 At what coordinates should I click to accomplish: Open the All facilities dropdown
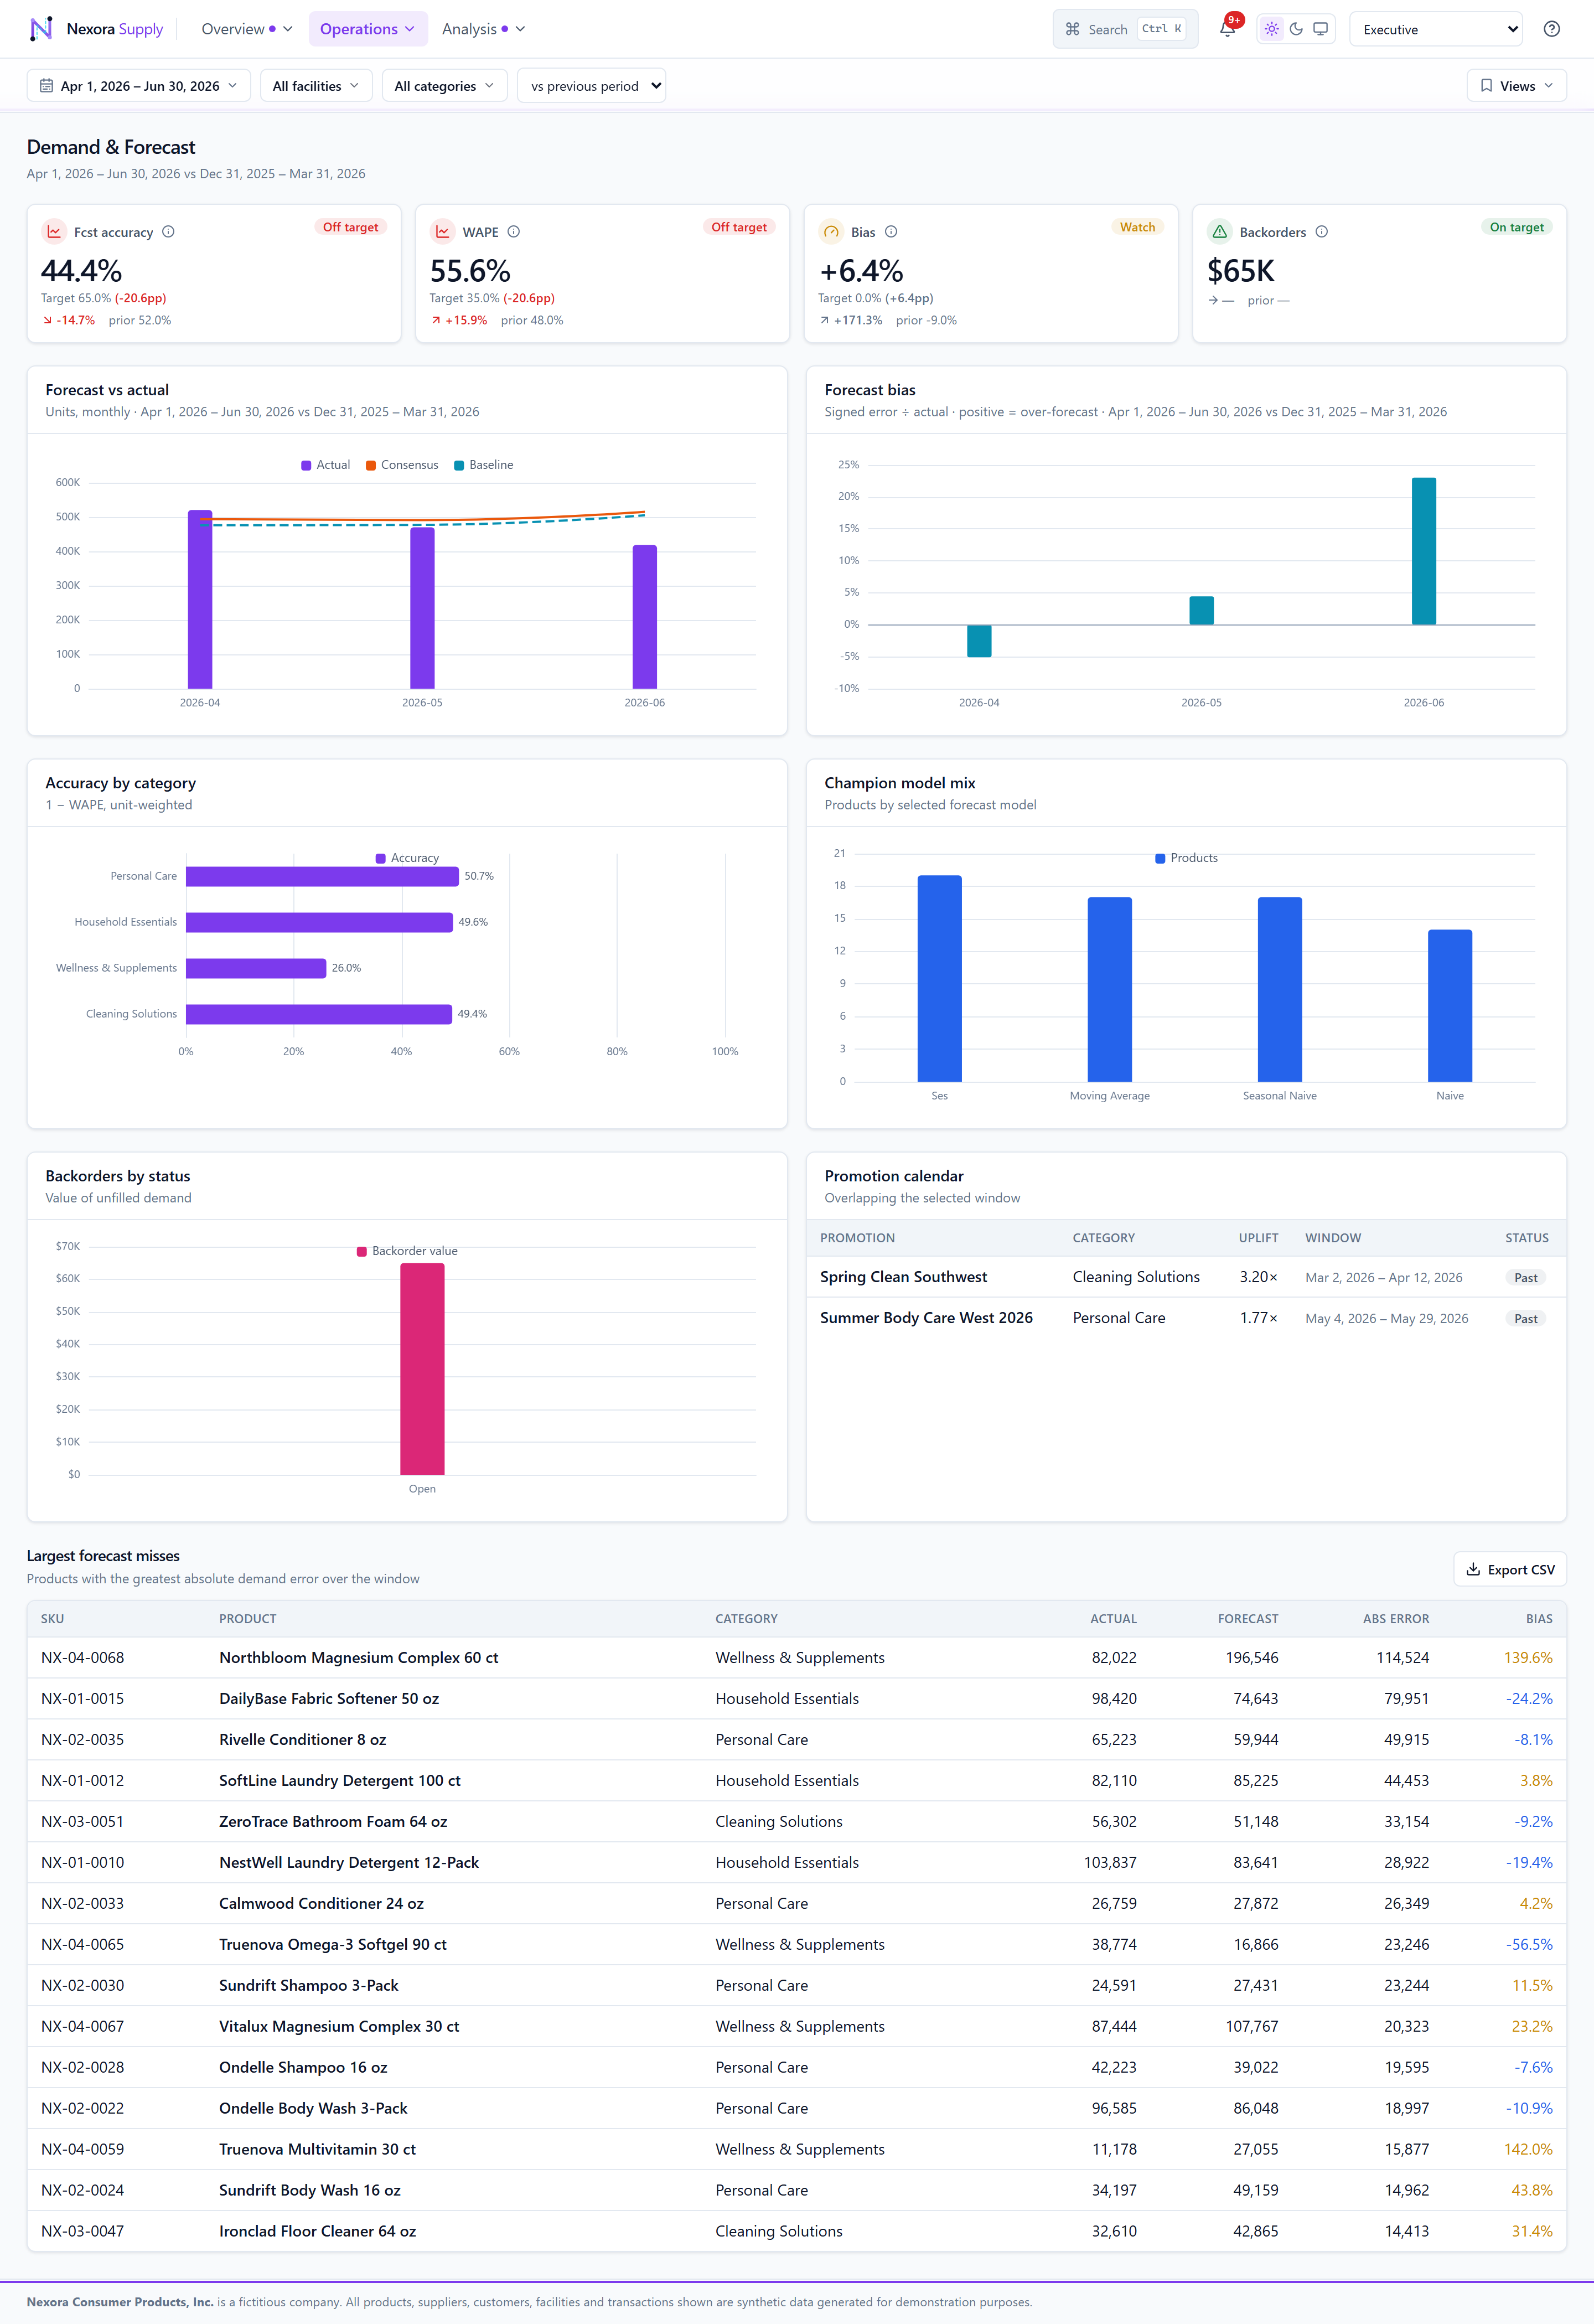coord(316,86)
